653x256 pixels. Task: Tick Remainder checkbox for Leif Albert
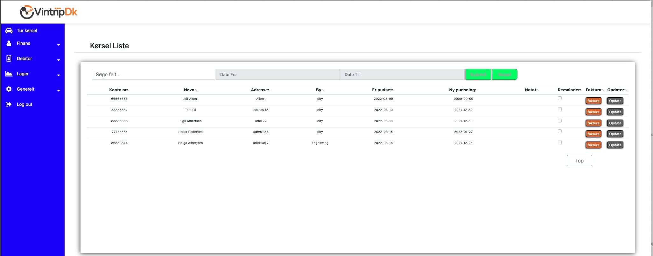coord(560,99)
